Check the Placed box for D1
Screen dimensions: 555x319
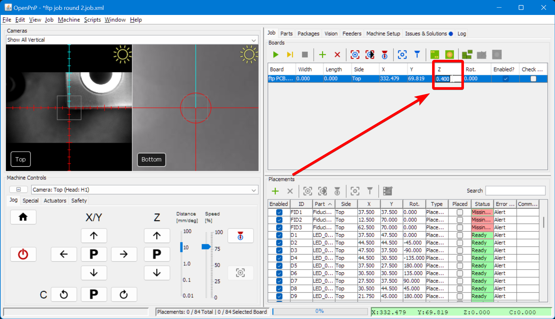click(x=459, y=235)
